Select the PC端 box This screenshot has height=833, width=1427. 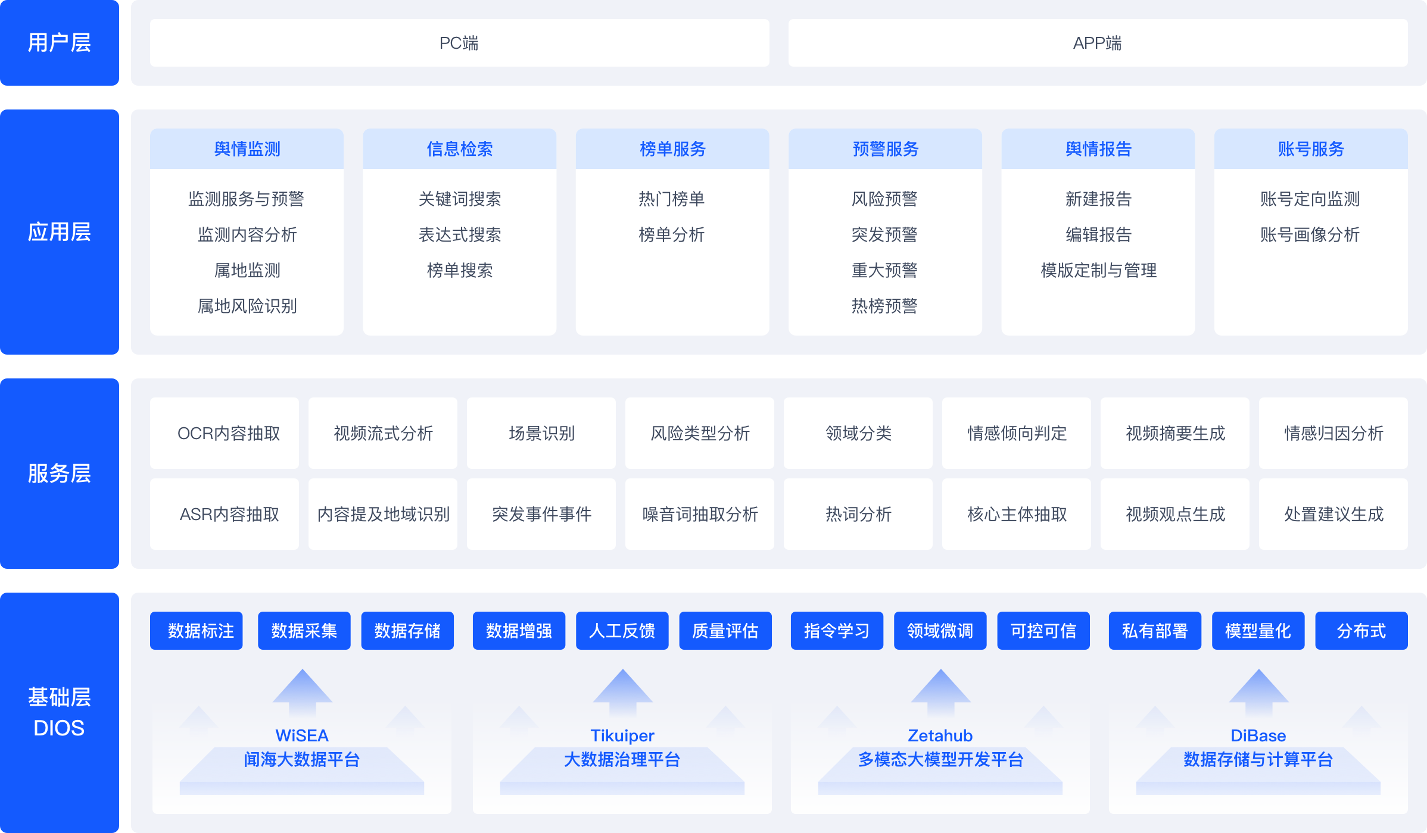(x=459, y=43)
